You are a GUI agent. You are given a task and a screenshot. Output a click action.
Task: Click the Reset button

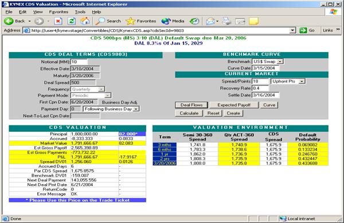tap(213, 114)
